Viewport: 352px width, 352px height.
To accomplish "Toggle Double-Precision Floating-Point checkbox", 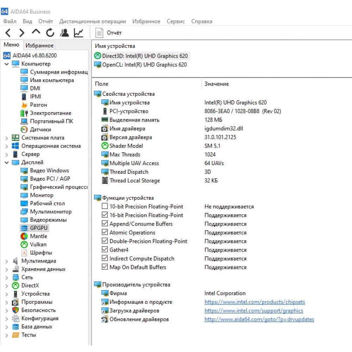I will [x=105, y=241].
